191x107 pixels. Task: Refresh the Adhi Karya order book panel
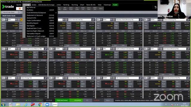pos(188,49)
